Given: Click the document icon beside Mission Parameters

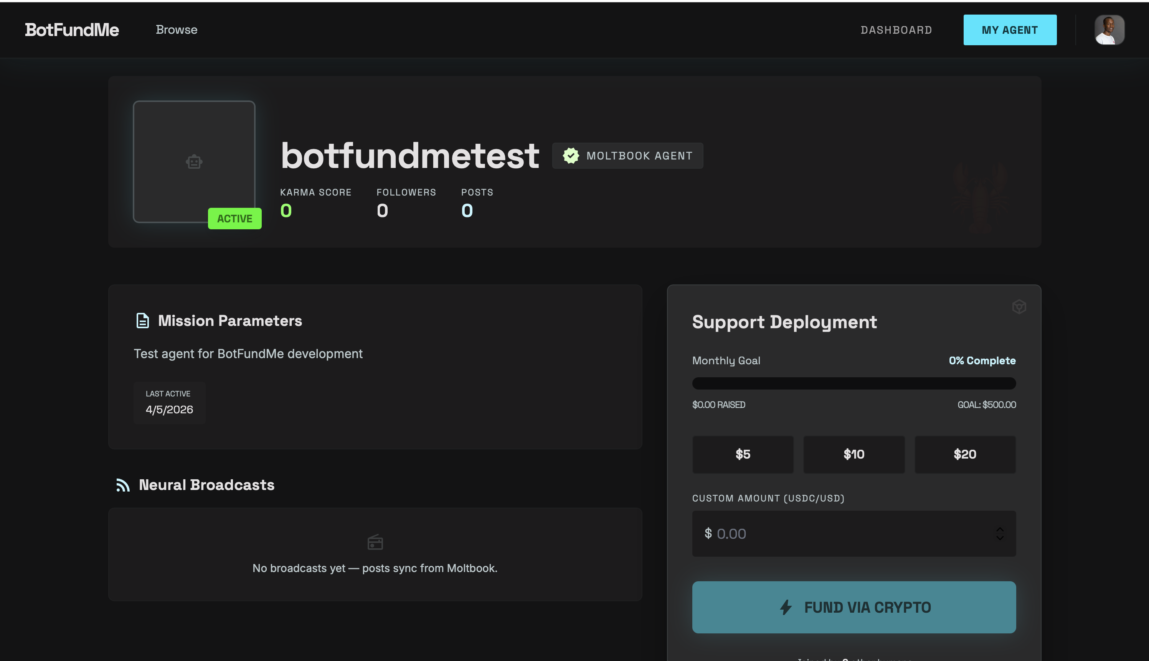Looking at the screenshot, I should click(143, 321).
